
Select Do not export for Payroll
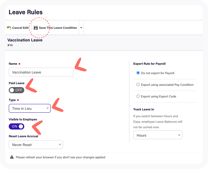click(x=138, y=73)
